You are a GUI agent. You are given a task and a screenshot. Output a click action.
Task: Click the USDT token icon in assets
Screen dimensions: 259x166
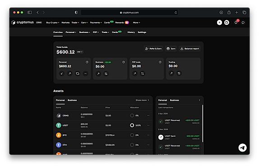59,125
